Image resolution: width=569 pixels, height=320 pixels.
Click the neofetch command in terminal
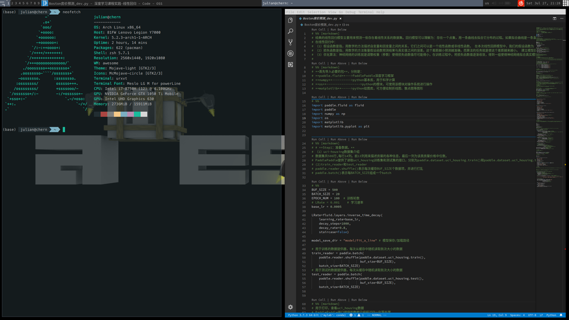(x=72, y=12)
